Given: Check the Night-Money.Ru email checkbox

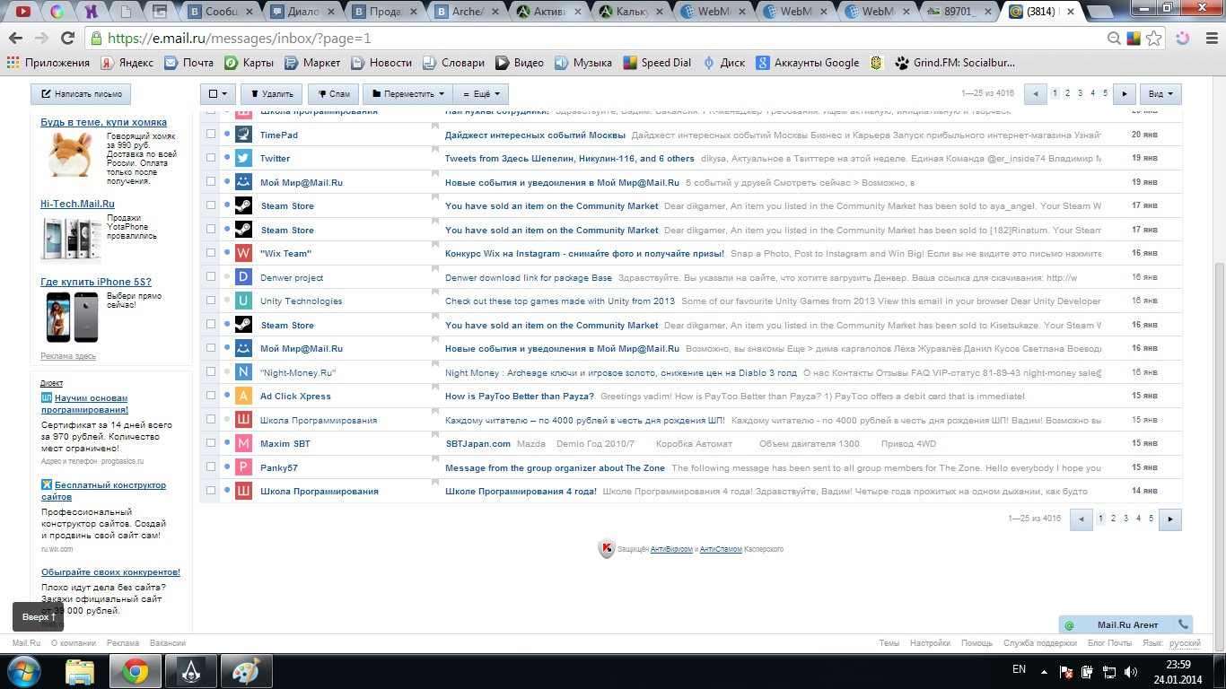Looking at the screenshot, I should click(x=211, y=372).
